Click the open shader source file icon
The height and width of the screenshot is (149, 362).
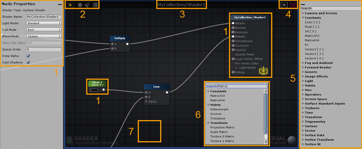[x=95, y=5]
